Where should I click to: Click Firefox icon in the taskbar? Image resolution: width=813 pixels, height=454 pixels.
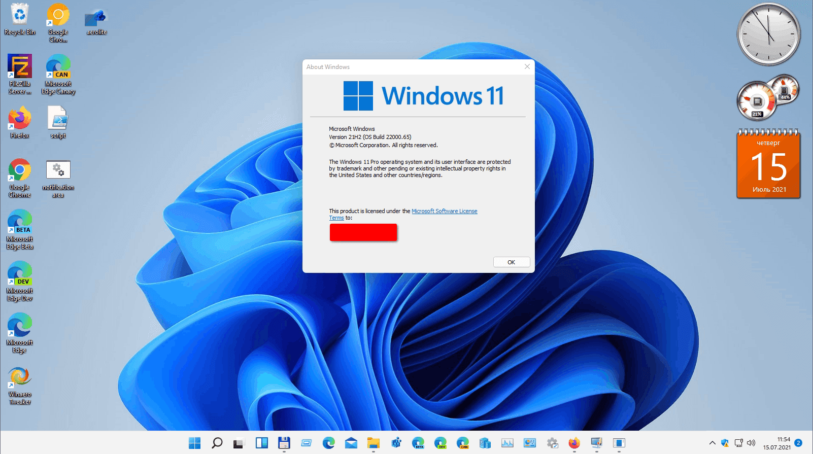(574, 443)
